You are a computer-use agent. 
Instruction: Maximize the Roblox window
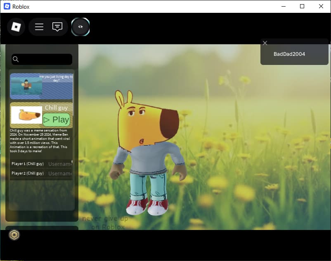coord(302,6)
